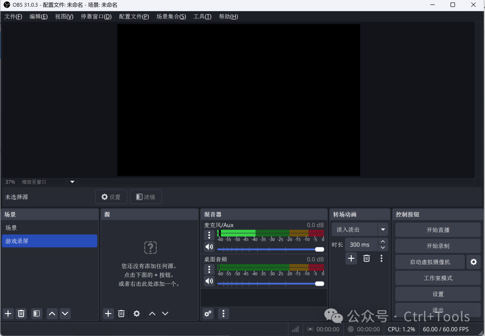Remove transition using trash icon
This screenshot has height=336, width=485.
(x=366, y=258)
